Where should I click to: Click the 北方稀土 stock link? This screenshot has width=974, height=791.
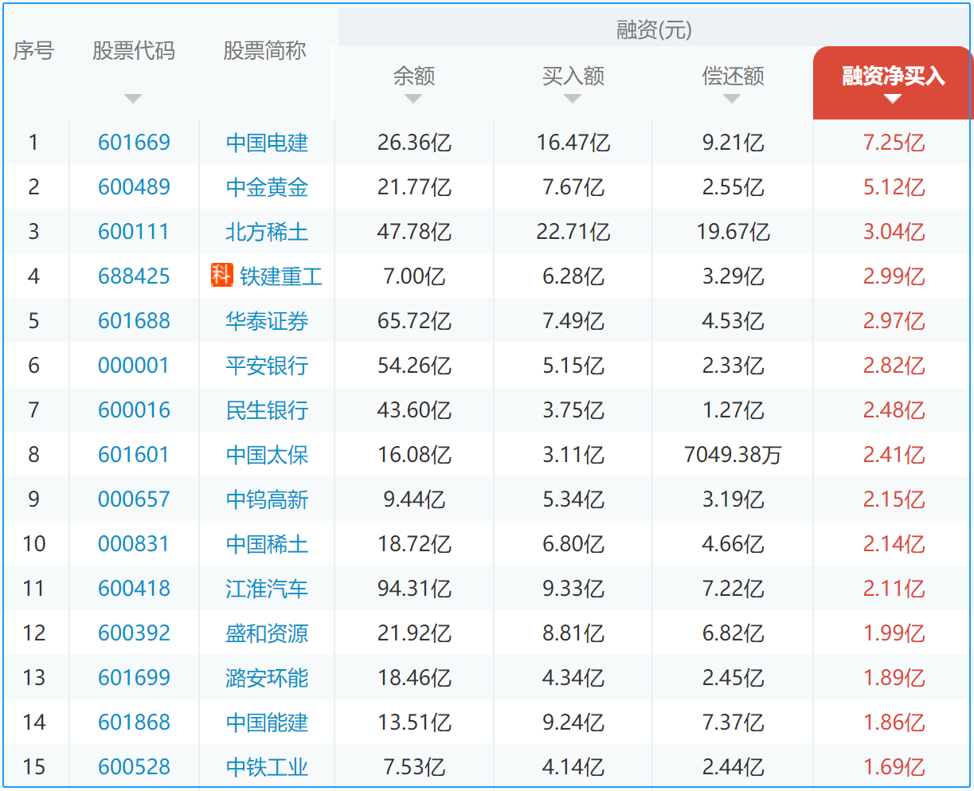coord(267,232)
